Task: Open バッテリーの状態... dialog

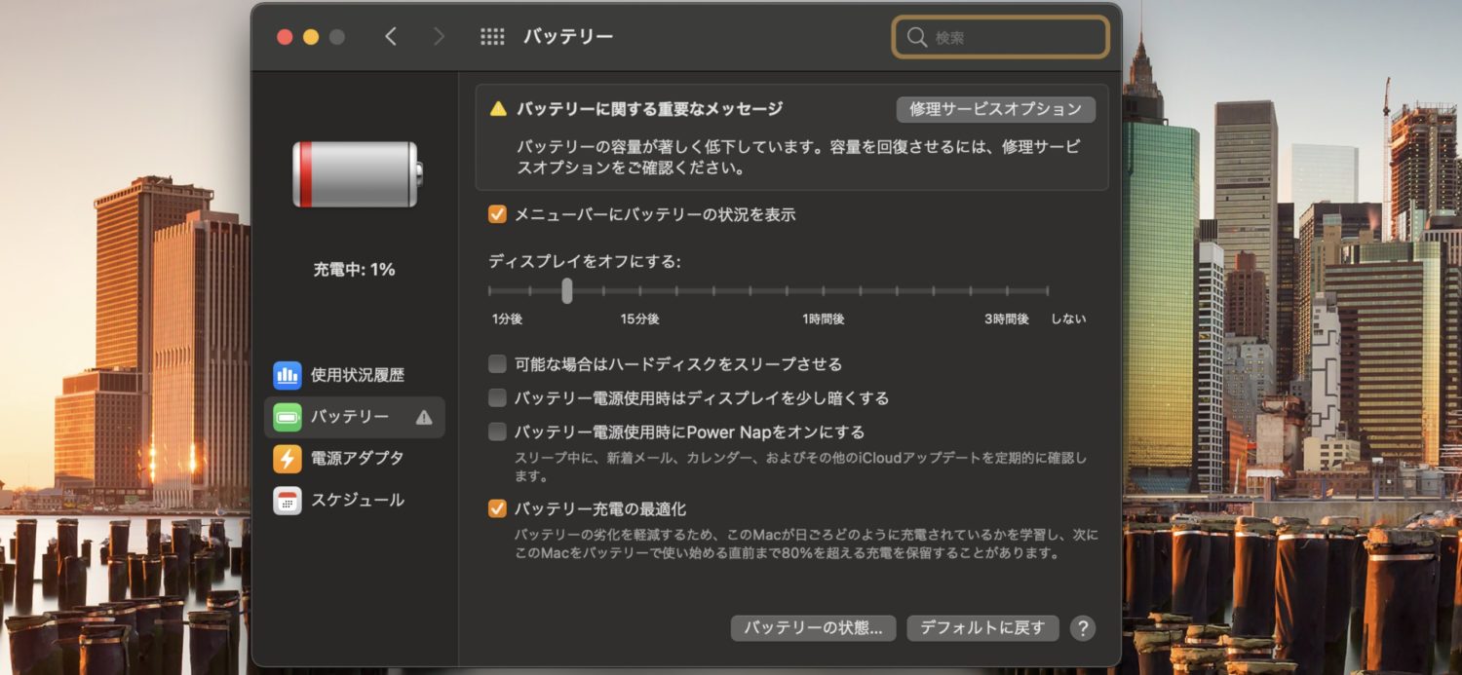Action: tap(813, 628)
